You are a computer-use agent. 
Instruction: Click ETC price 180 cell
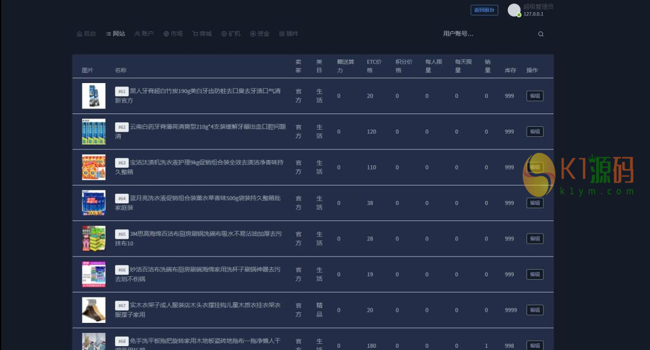pyautogui.click(x=372, y=346)
